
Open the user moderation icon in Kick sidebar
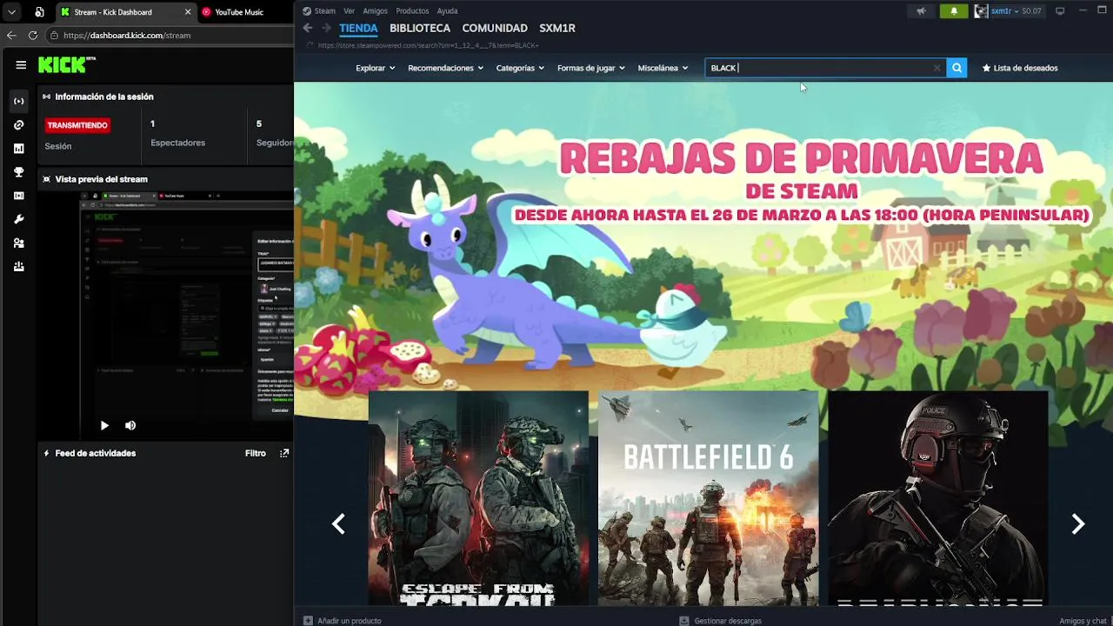coord(19,243)
